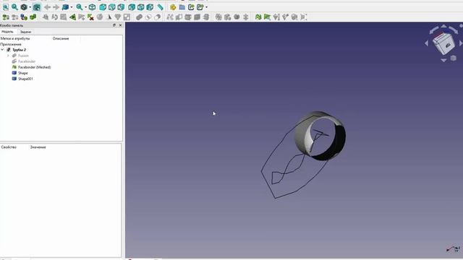The width and height of the screenshot is (463, 260).
Task: Open dropdown beside the blue linked-object icon
Action: (x=72, y=7)
